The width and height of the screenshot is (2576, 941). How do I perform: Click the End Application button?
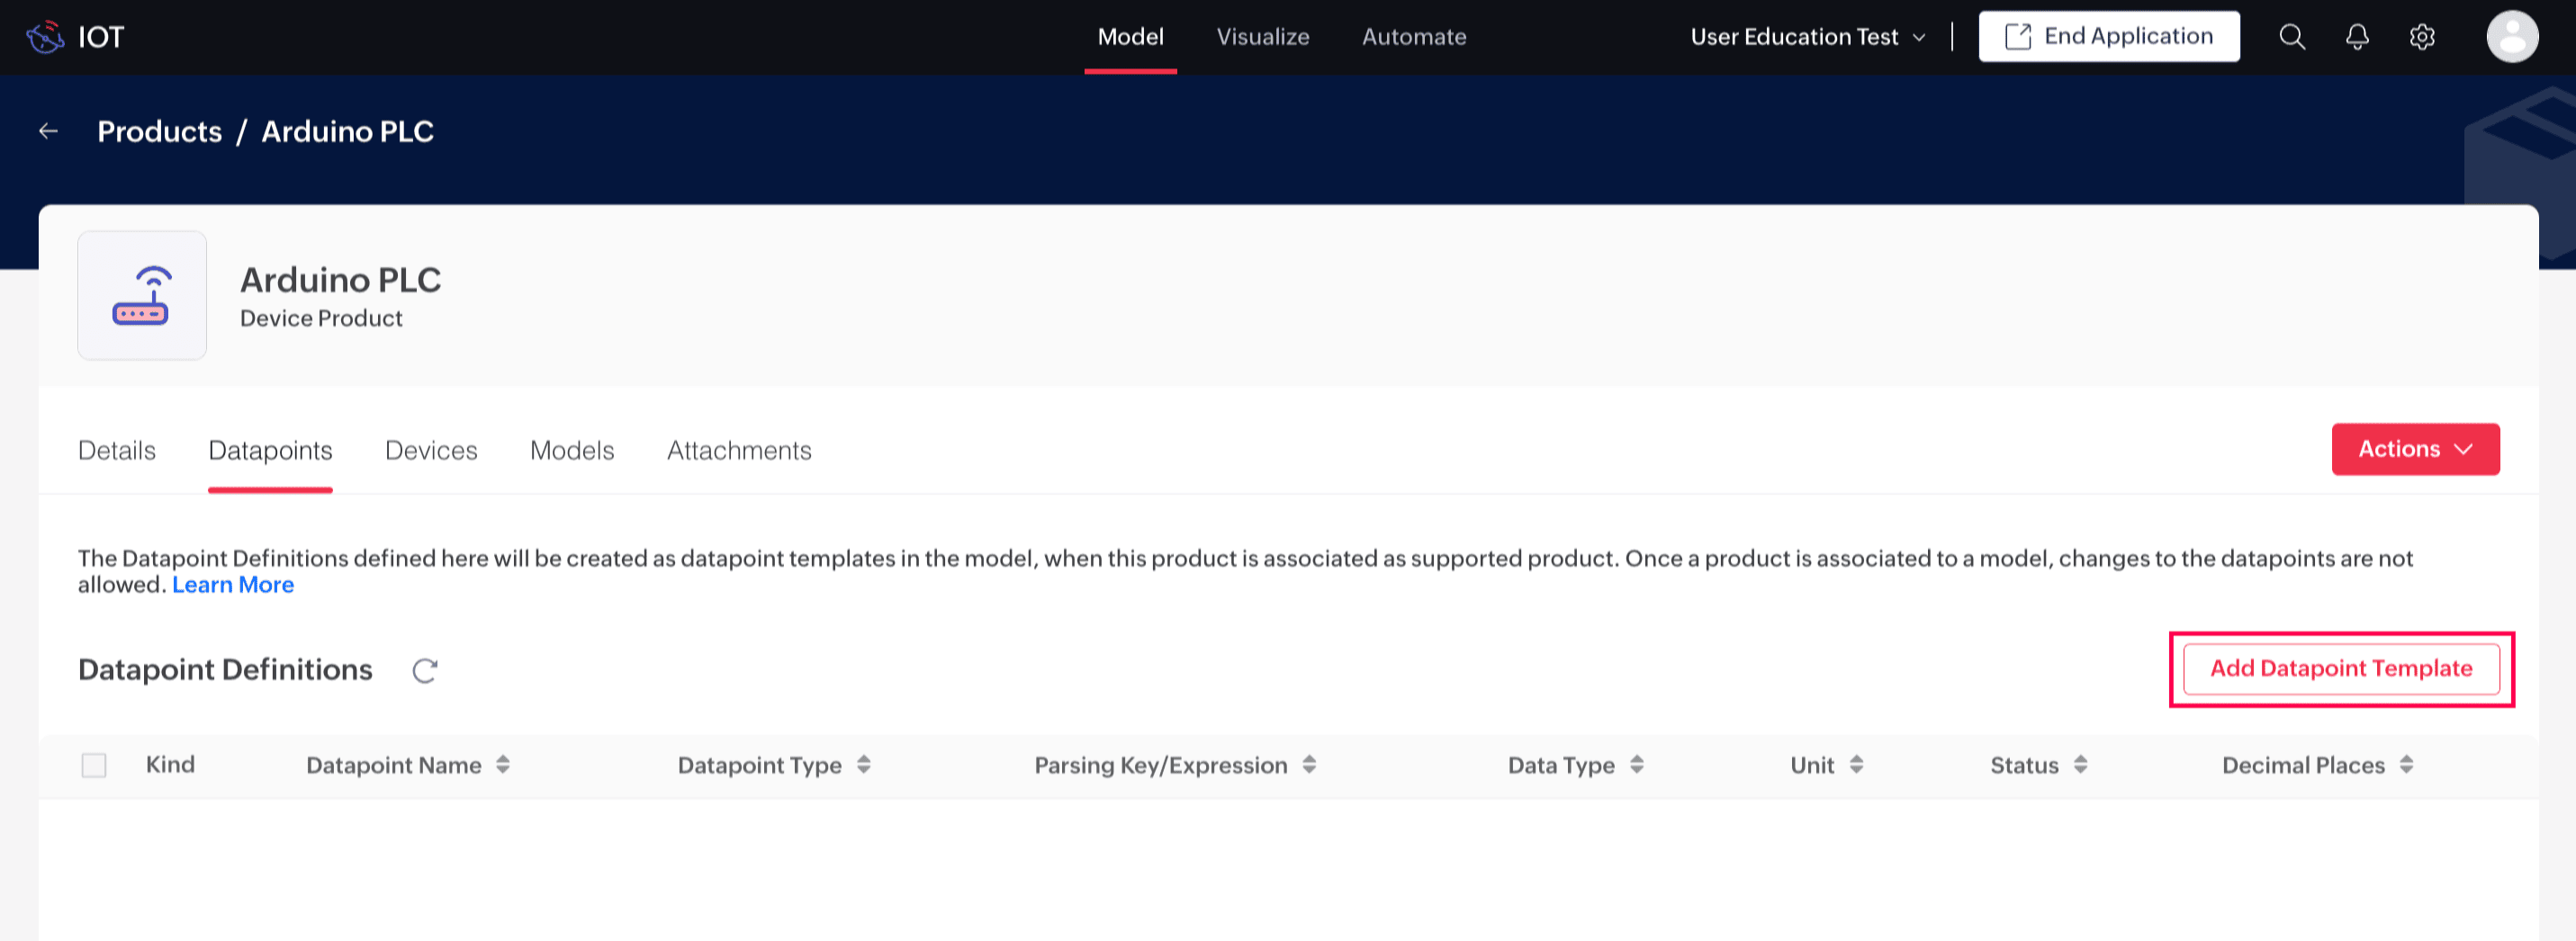[x=2108, y=37]
